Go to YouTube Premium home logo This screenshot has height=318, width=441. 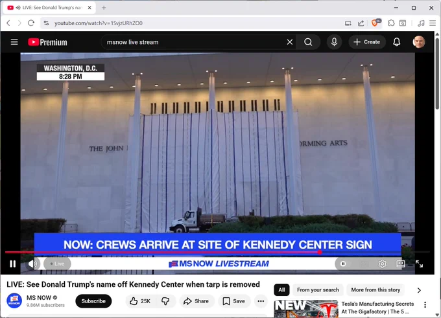(x=47, y=42)
